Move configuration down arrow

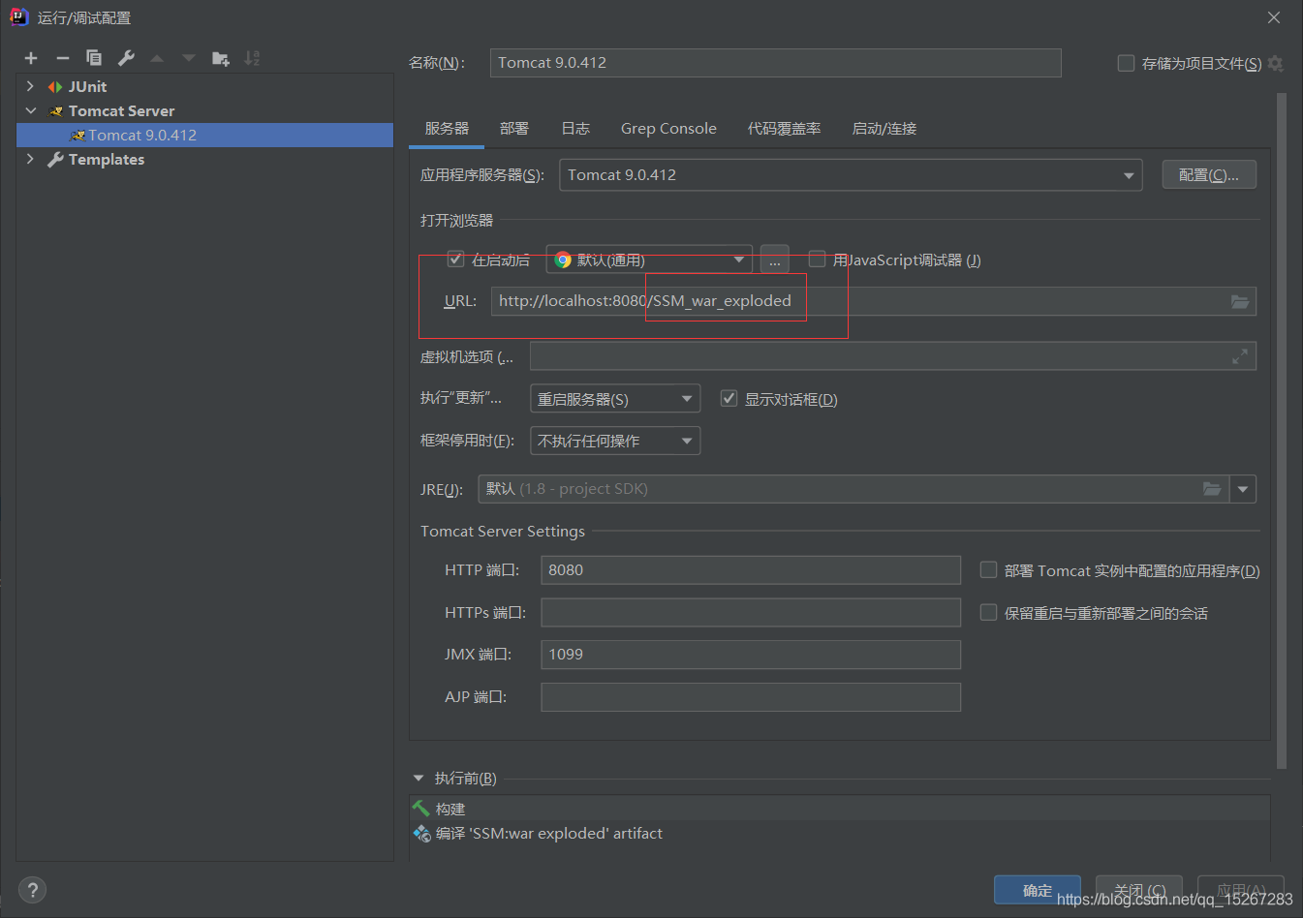point(189,58)
